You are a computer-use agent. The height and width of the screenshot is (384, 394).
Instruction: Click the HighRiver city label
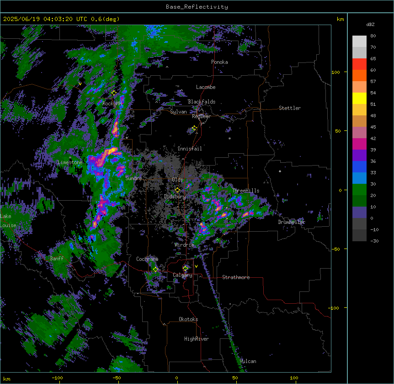(x=197, y=339)
